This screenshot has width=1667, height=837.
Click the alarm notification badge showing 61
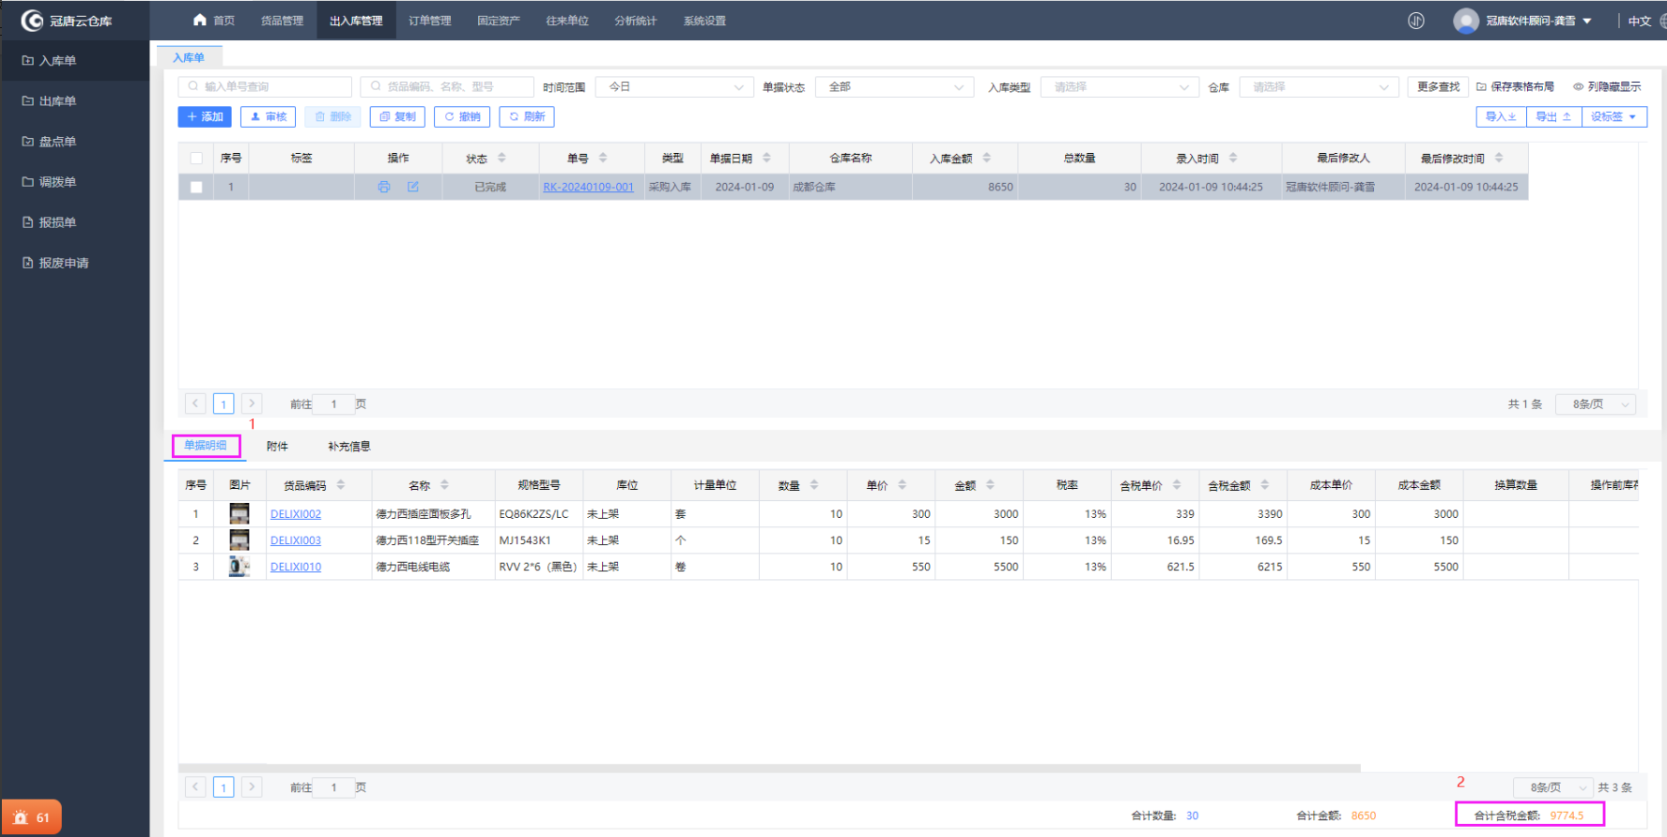(x=32, y=817)
